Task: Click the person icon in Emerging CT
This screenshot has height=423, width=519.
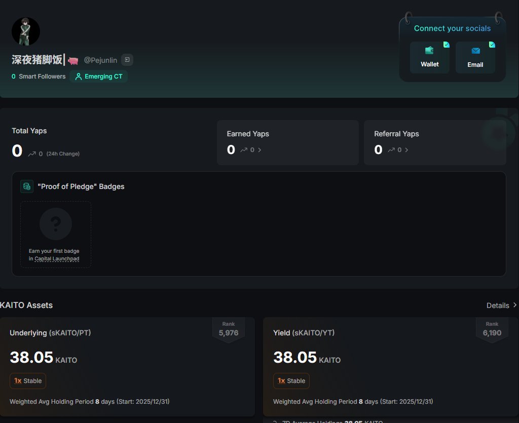Action: (x=79, y=76)
